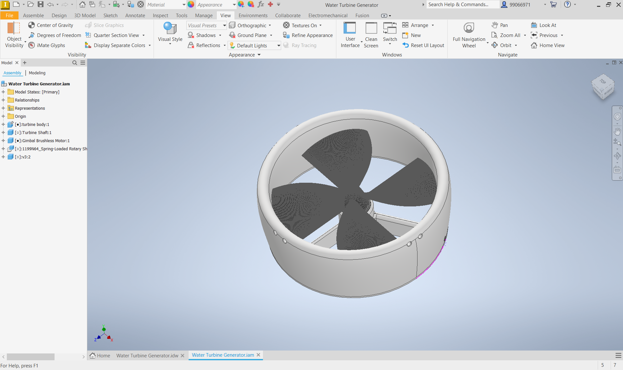Toggle Shadows option
Screen dimensions: 623x370
202,35
